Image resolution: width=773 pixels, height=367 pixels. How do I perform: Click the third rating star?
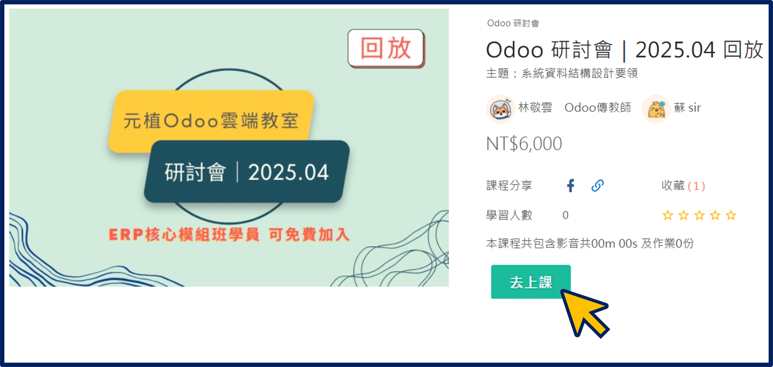[699, 215]
